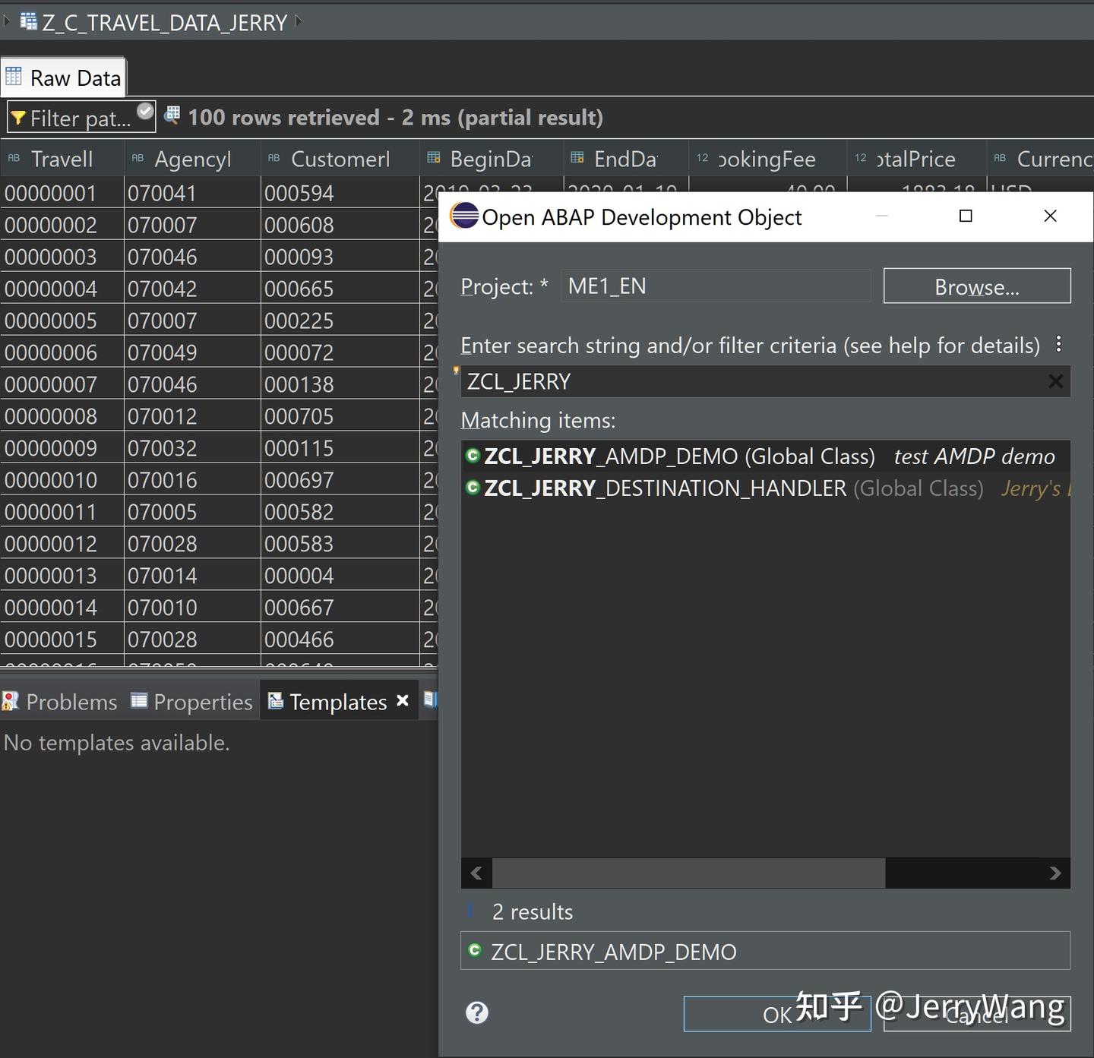Expand the breadcrumb arrow next to Z_C_TRAVEL_DATA_JERRY
Image resolution: width=1094 pixels, height=1058 pixels.
[x=298, y=22]
